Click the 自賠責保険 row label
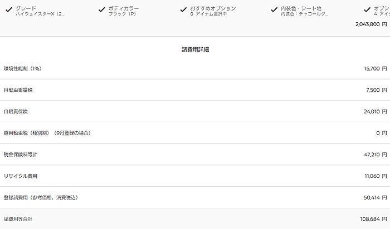Screen dimensions: 390x229 pyautogui.click(x=16, y=111)
